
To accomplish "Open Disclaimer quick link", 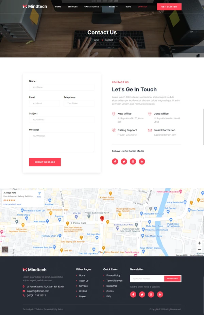I will 112,286.
